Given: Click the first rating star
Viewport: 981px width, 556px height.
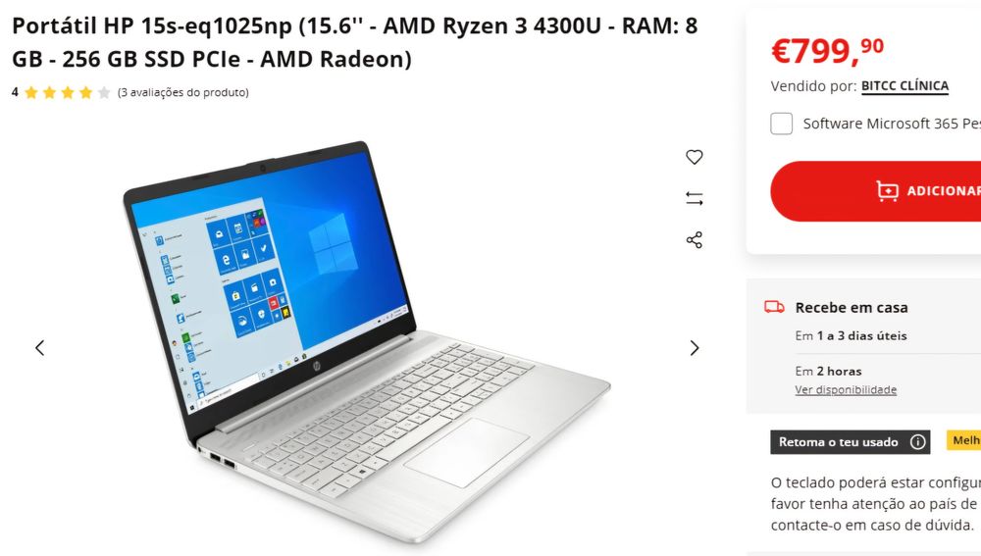Looking at the screenshot, I should (x=31, y=92).
